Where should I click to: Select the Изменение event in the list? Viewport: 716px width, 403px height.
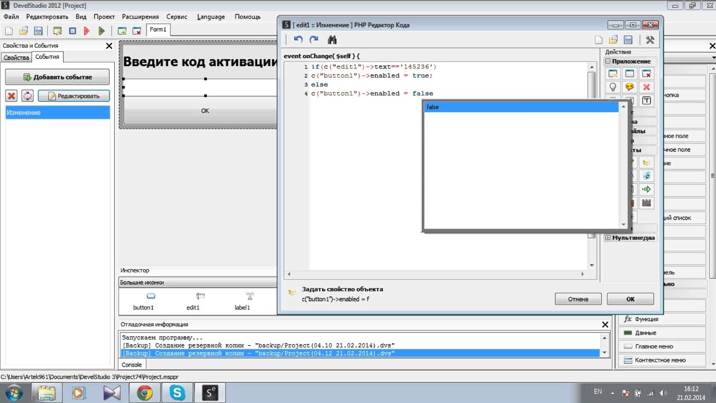pos(58,113)
